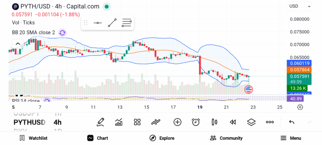
Task: Select the trend line drawing tool
Action: (x=112, y=23)
